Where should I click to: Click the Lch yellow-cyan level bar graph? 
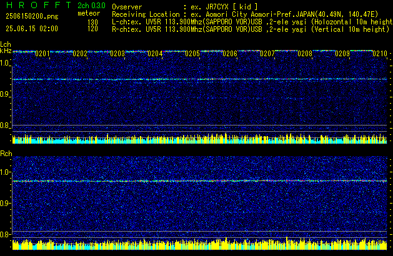pyautogui.click(x=200, y=139)
